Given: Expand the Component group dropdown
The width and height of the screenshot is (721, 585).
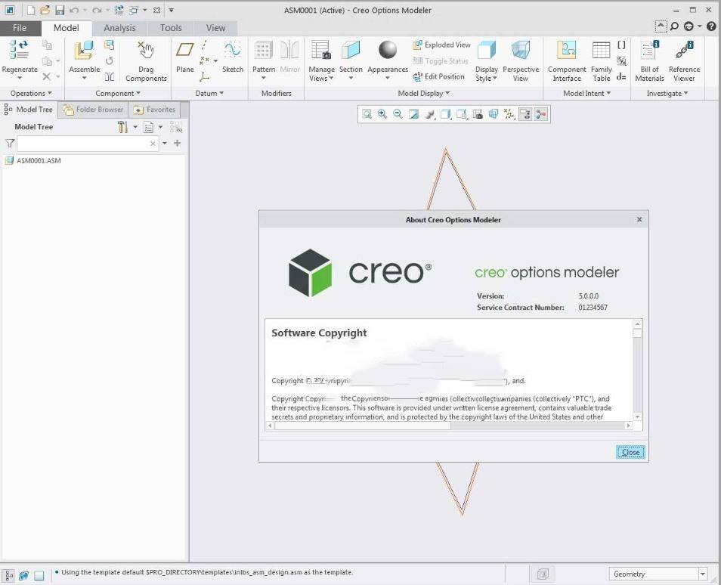Looking at the screenshot, I should coord(118,94).
